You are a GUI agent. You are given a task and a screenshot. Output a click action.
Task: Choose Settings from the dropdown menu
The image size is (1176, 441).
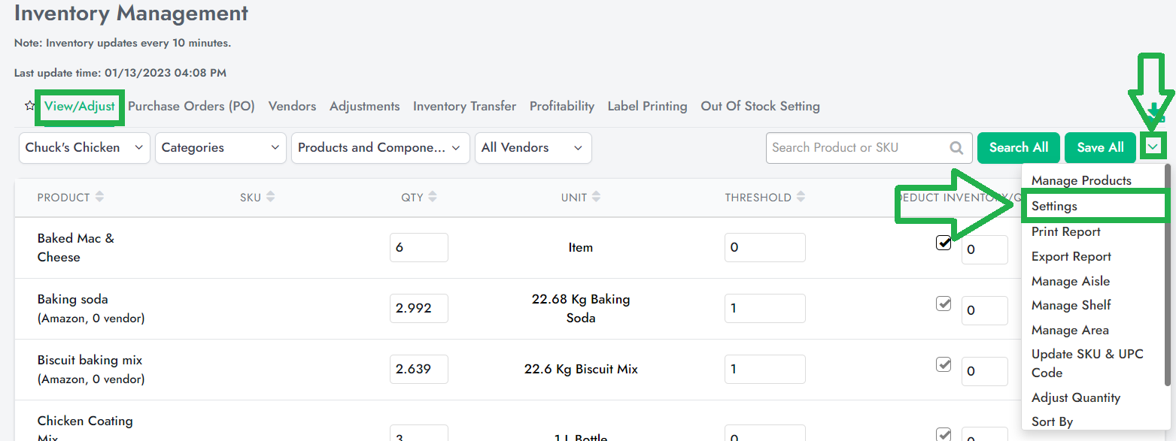point(1054,207)
